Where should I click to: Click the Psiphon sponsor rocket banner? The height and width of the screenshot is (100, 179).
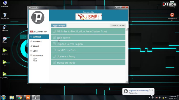click(x=89, y=17)
